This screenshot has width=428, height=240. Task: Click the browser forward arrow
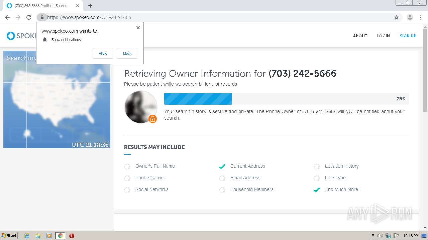pos(18,17)
